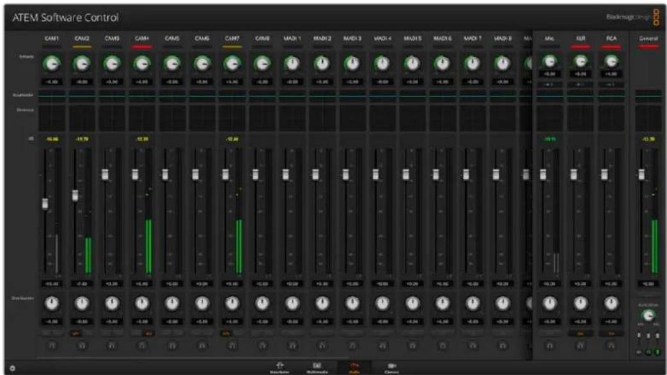Solo CAM4 with its headphone icon

pos(142,346)
